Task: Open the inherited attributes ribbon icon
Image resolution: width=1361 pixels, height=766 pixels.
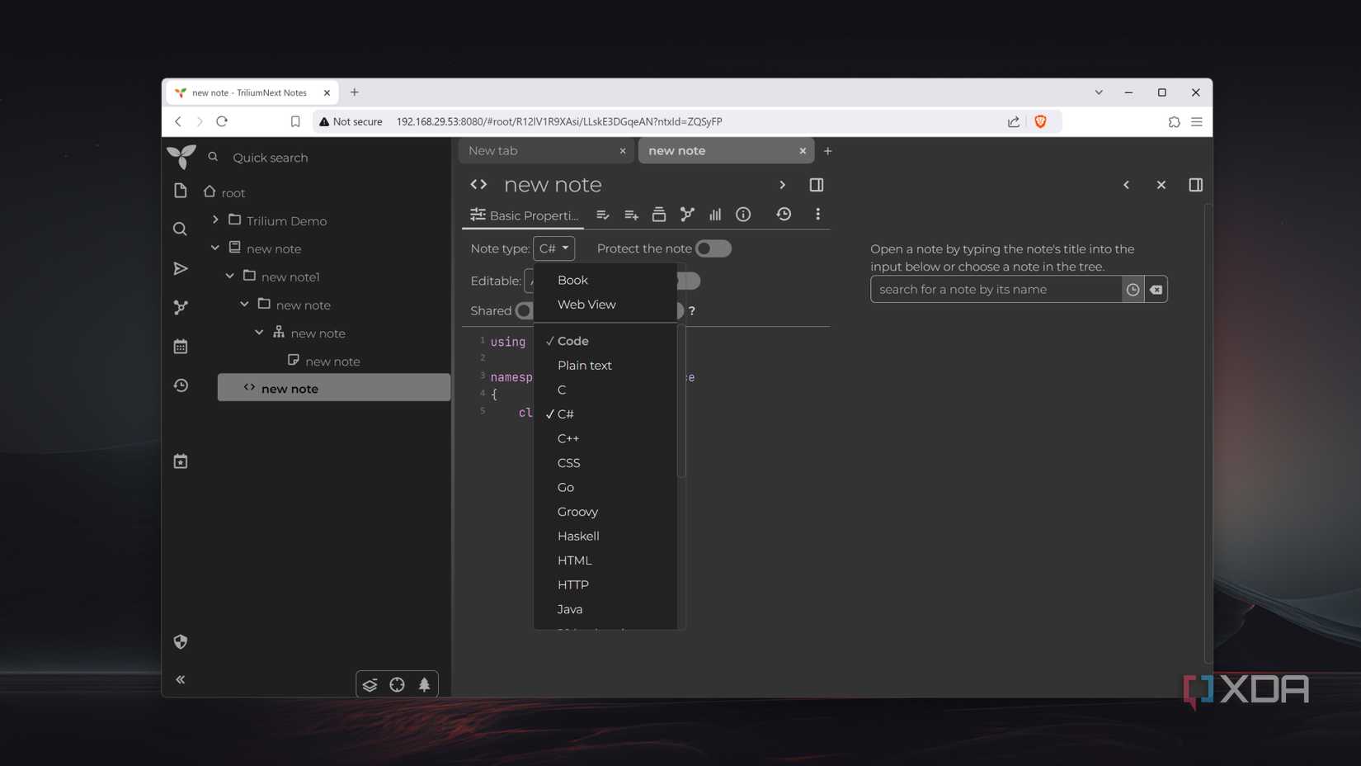Action: point(631,215)
